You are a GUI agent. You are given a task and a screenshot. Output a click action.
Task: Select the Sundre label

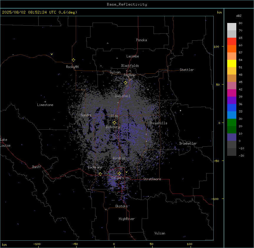[x=86, y=115]
